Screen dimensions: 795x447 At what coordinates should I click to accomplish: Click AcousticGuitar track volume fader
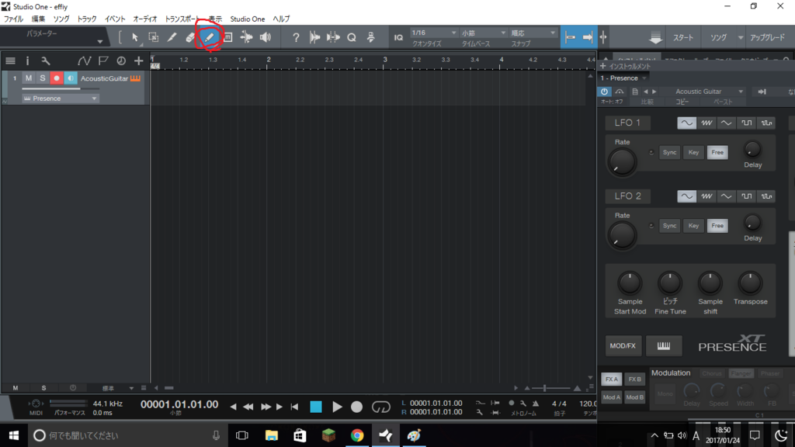60,88
